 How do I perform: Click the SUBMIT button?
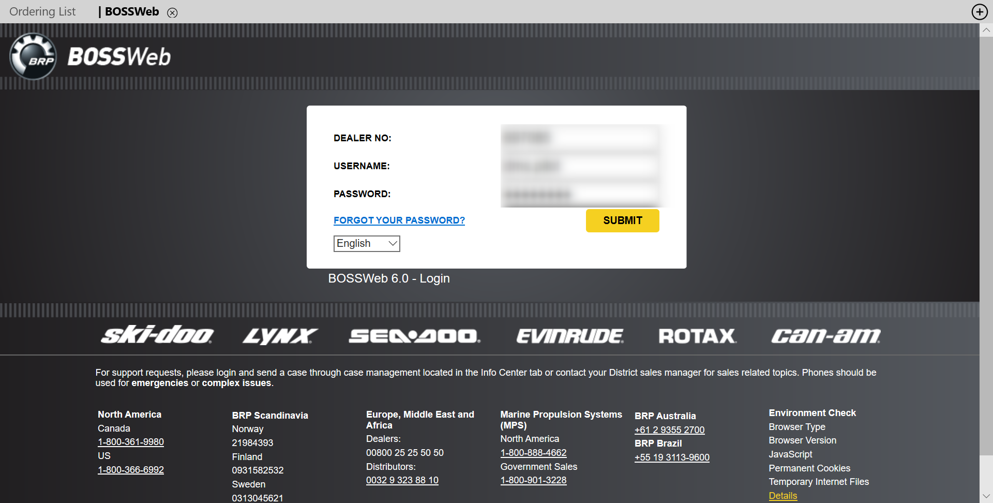tap(622, 220)
